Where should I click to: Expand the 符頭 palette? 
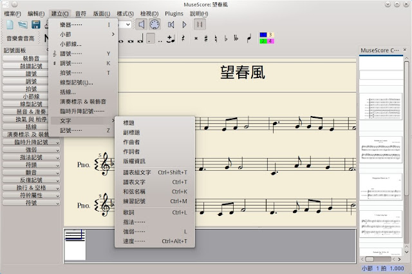pyautogui.click(x=32, y=165)
